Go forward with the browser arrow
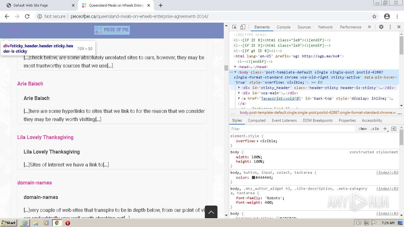 coord(17,16)
